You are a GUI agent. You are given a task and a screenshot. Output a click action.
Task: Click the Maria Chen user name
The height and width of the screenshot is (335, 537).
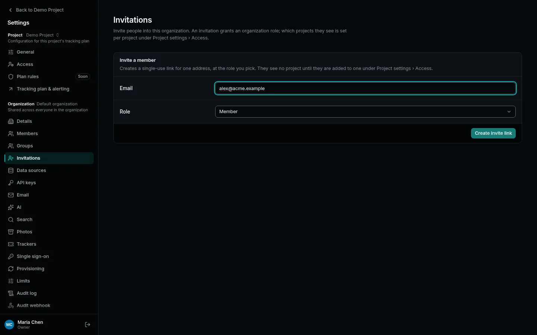click(x=30, y=322)
